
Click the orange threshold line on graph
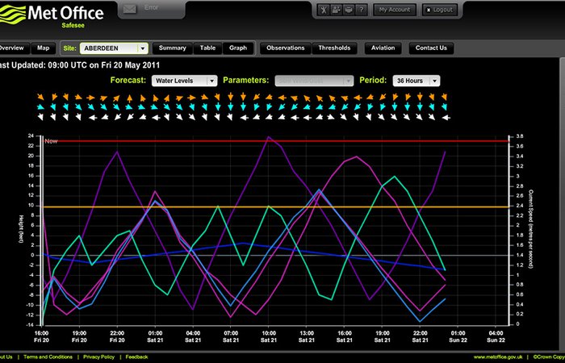(276, 207)
